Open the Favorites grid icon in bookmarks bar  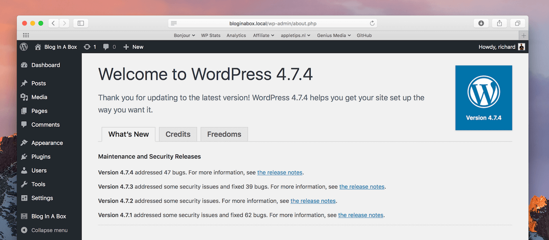pyautogui.click(x=26, y=35)
